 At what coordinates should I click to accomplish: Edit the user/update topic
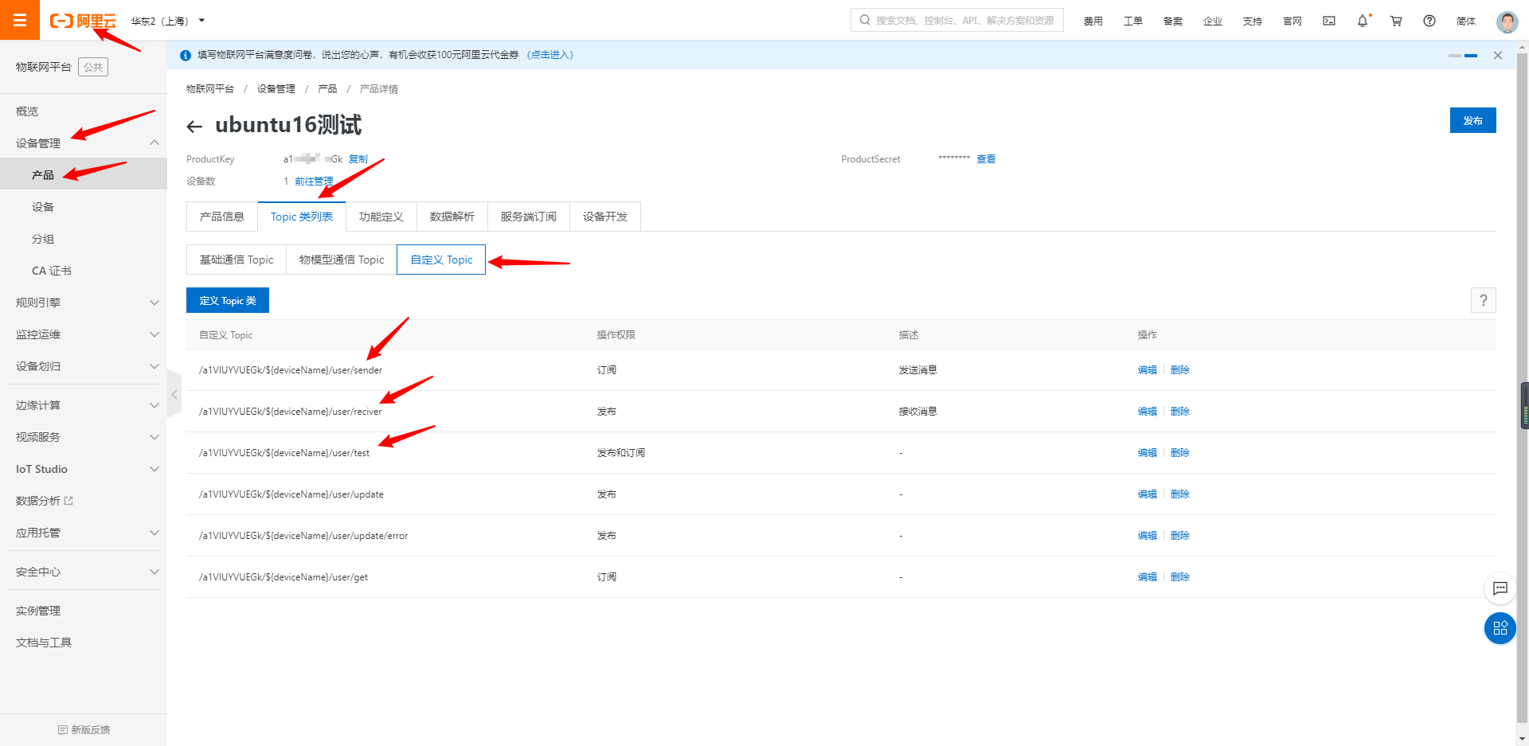click(x=1148, y=494)
